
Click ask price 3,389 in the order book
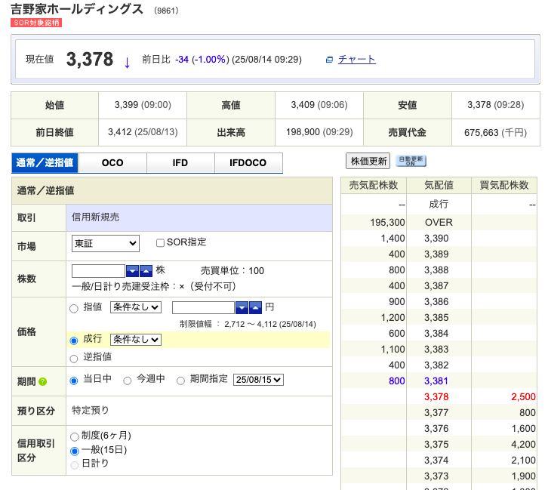coord(436,254)
